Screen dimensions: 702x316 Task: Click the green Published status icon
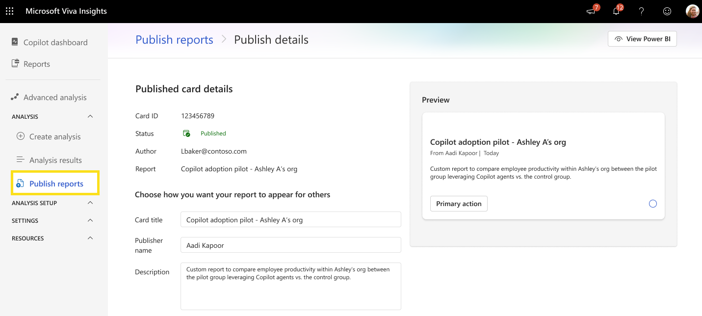click(186, 133)
